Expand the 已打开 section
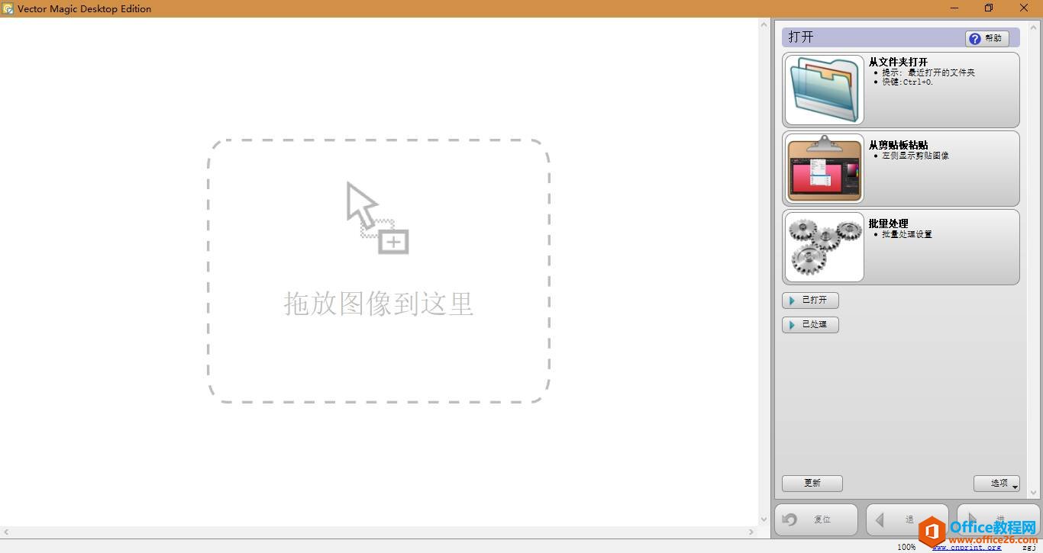The width and height of the screenshot is (1043, 553). click(810, 301)
